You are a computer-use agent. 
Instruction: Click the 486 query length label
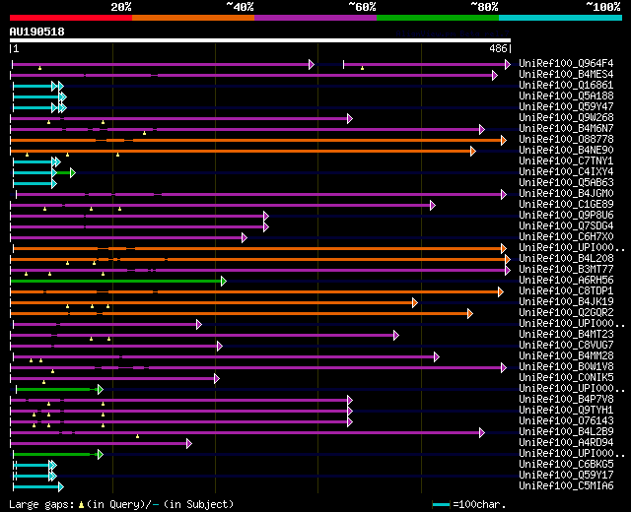pos(498,48)
